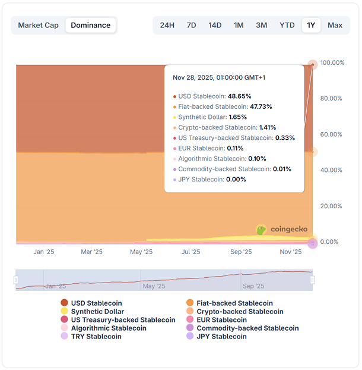Click the right range navigator handle

pos(313,280)
